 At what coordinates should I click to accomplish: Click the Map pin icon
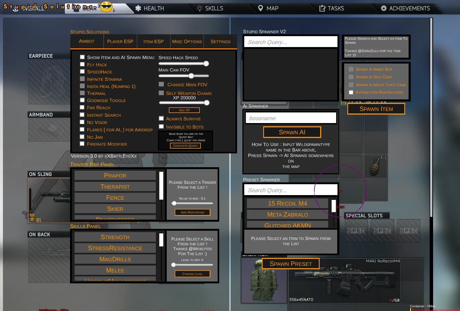click(260, 8)
